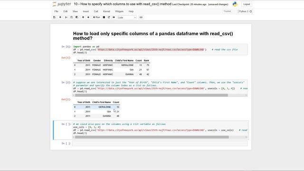The height and width of the screenshot is (171, 304).
Task: Open the Cell menu
Action: coord(96,11)
